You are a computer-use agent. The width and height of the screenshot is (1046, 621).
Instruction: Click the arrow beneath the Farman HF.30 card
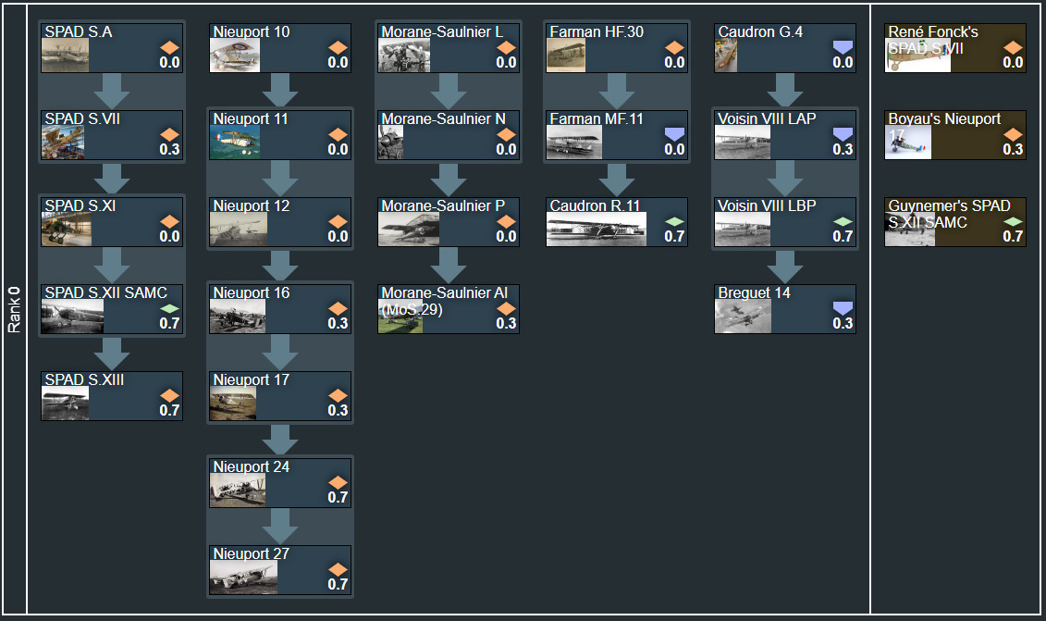[x=618, y=91]
